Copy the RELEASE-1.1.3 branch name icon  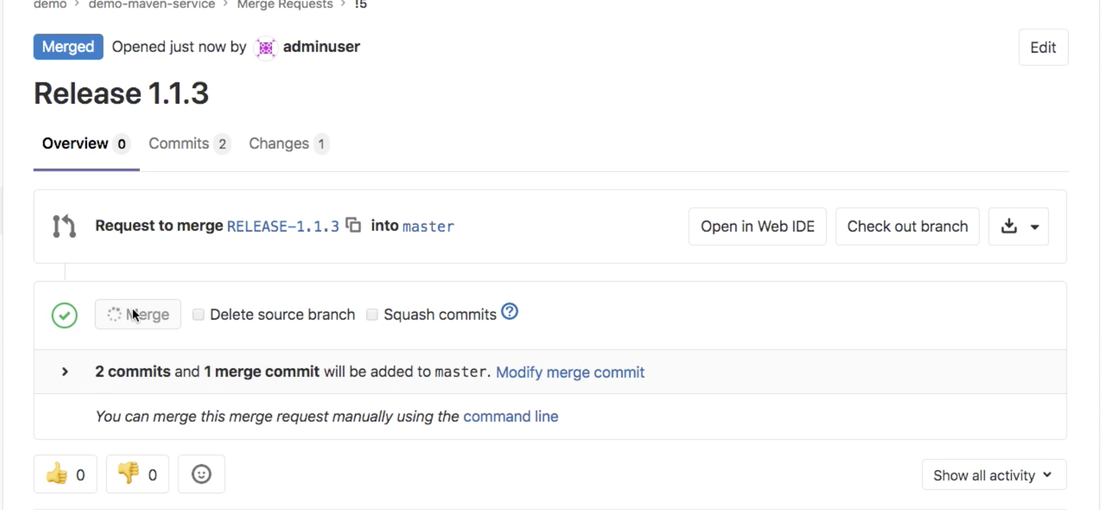tap(353, 225)
